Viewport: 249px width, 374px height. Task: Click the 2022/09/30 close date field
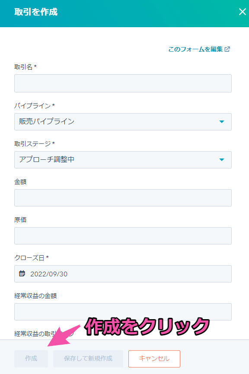(x=123, y=273)
